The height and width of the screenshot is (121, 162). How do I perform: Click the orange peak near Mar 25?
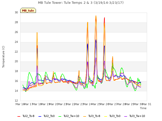96,16
